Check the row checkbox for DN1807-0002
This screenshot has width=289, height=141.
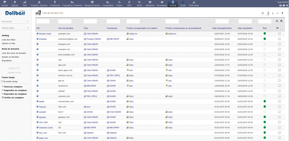tap(279, 34)
